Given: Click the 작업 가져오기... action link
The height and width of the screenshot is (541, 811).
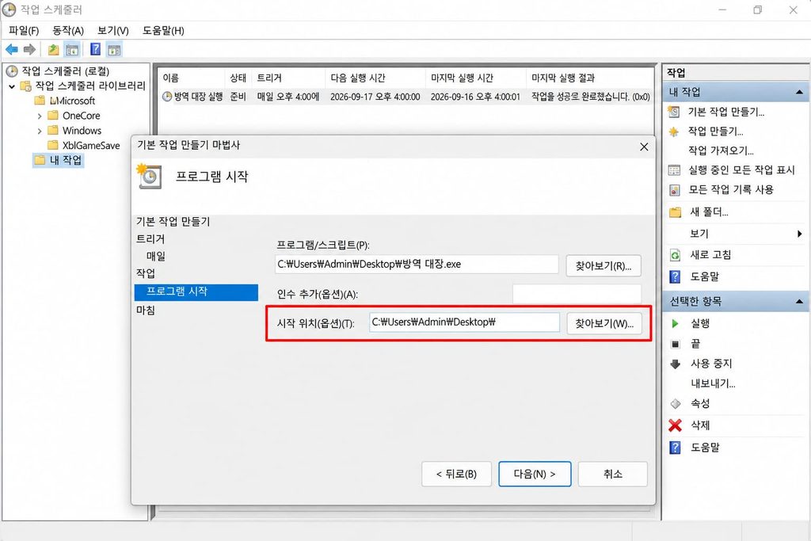Looking at the screenshot, I should [x=721, y=150].
